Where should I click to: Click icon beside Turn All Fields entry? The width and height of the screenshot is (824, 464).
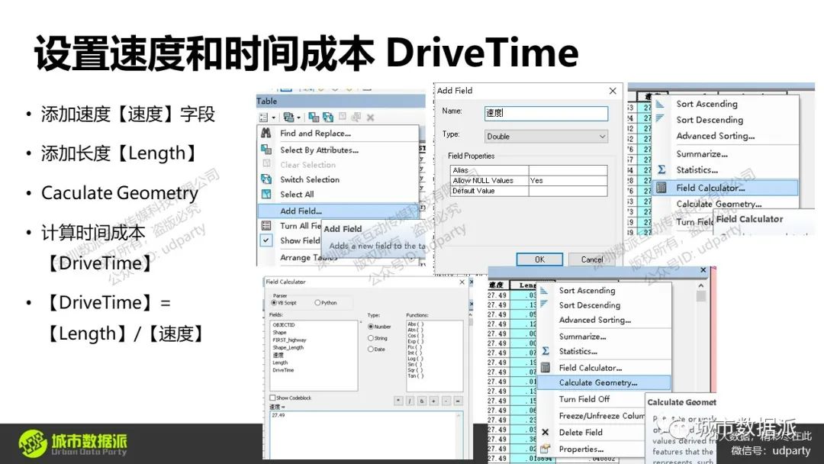[x=266, y=225]
